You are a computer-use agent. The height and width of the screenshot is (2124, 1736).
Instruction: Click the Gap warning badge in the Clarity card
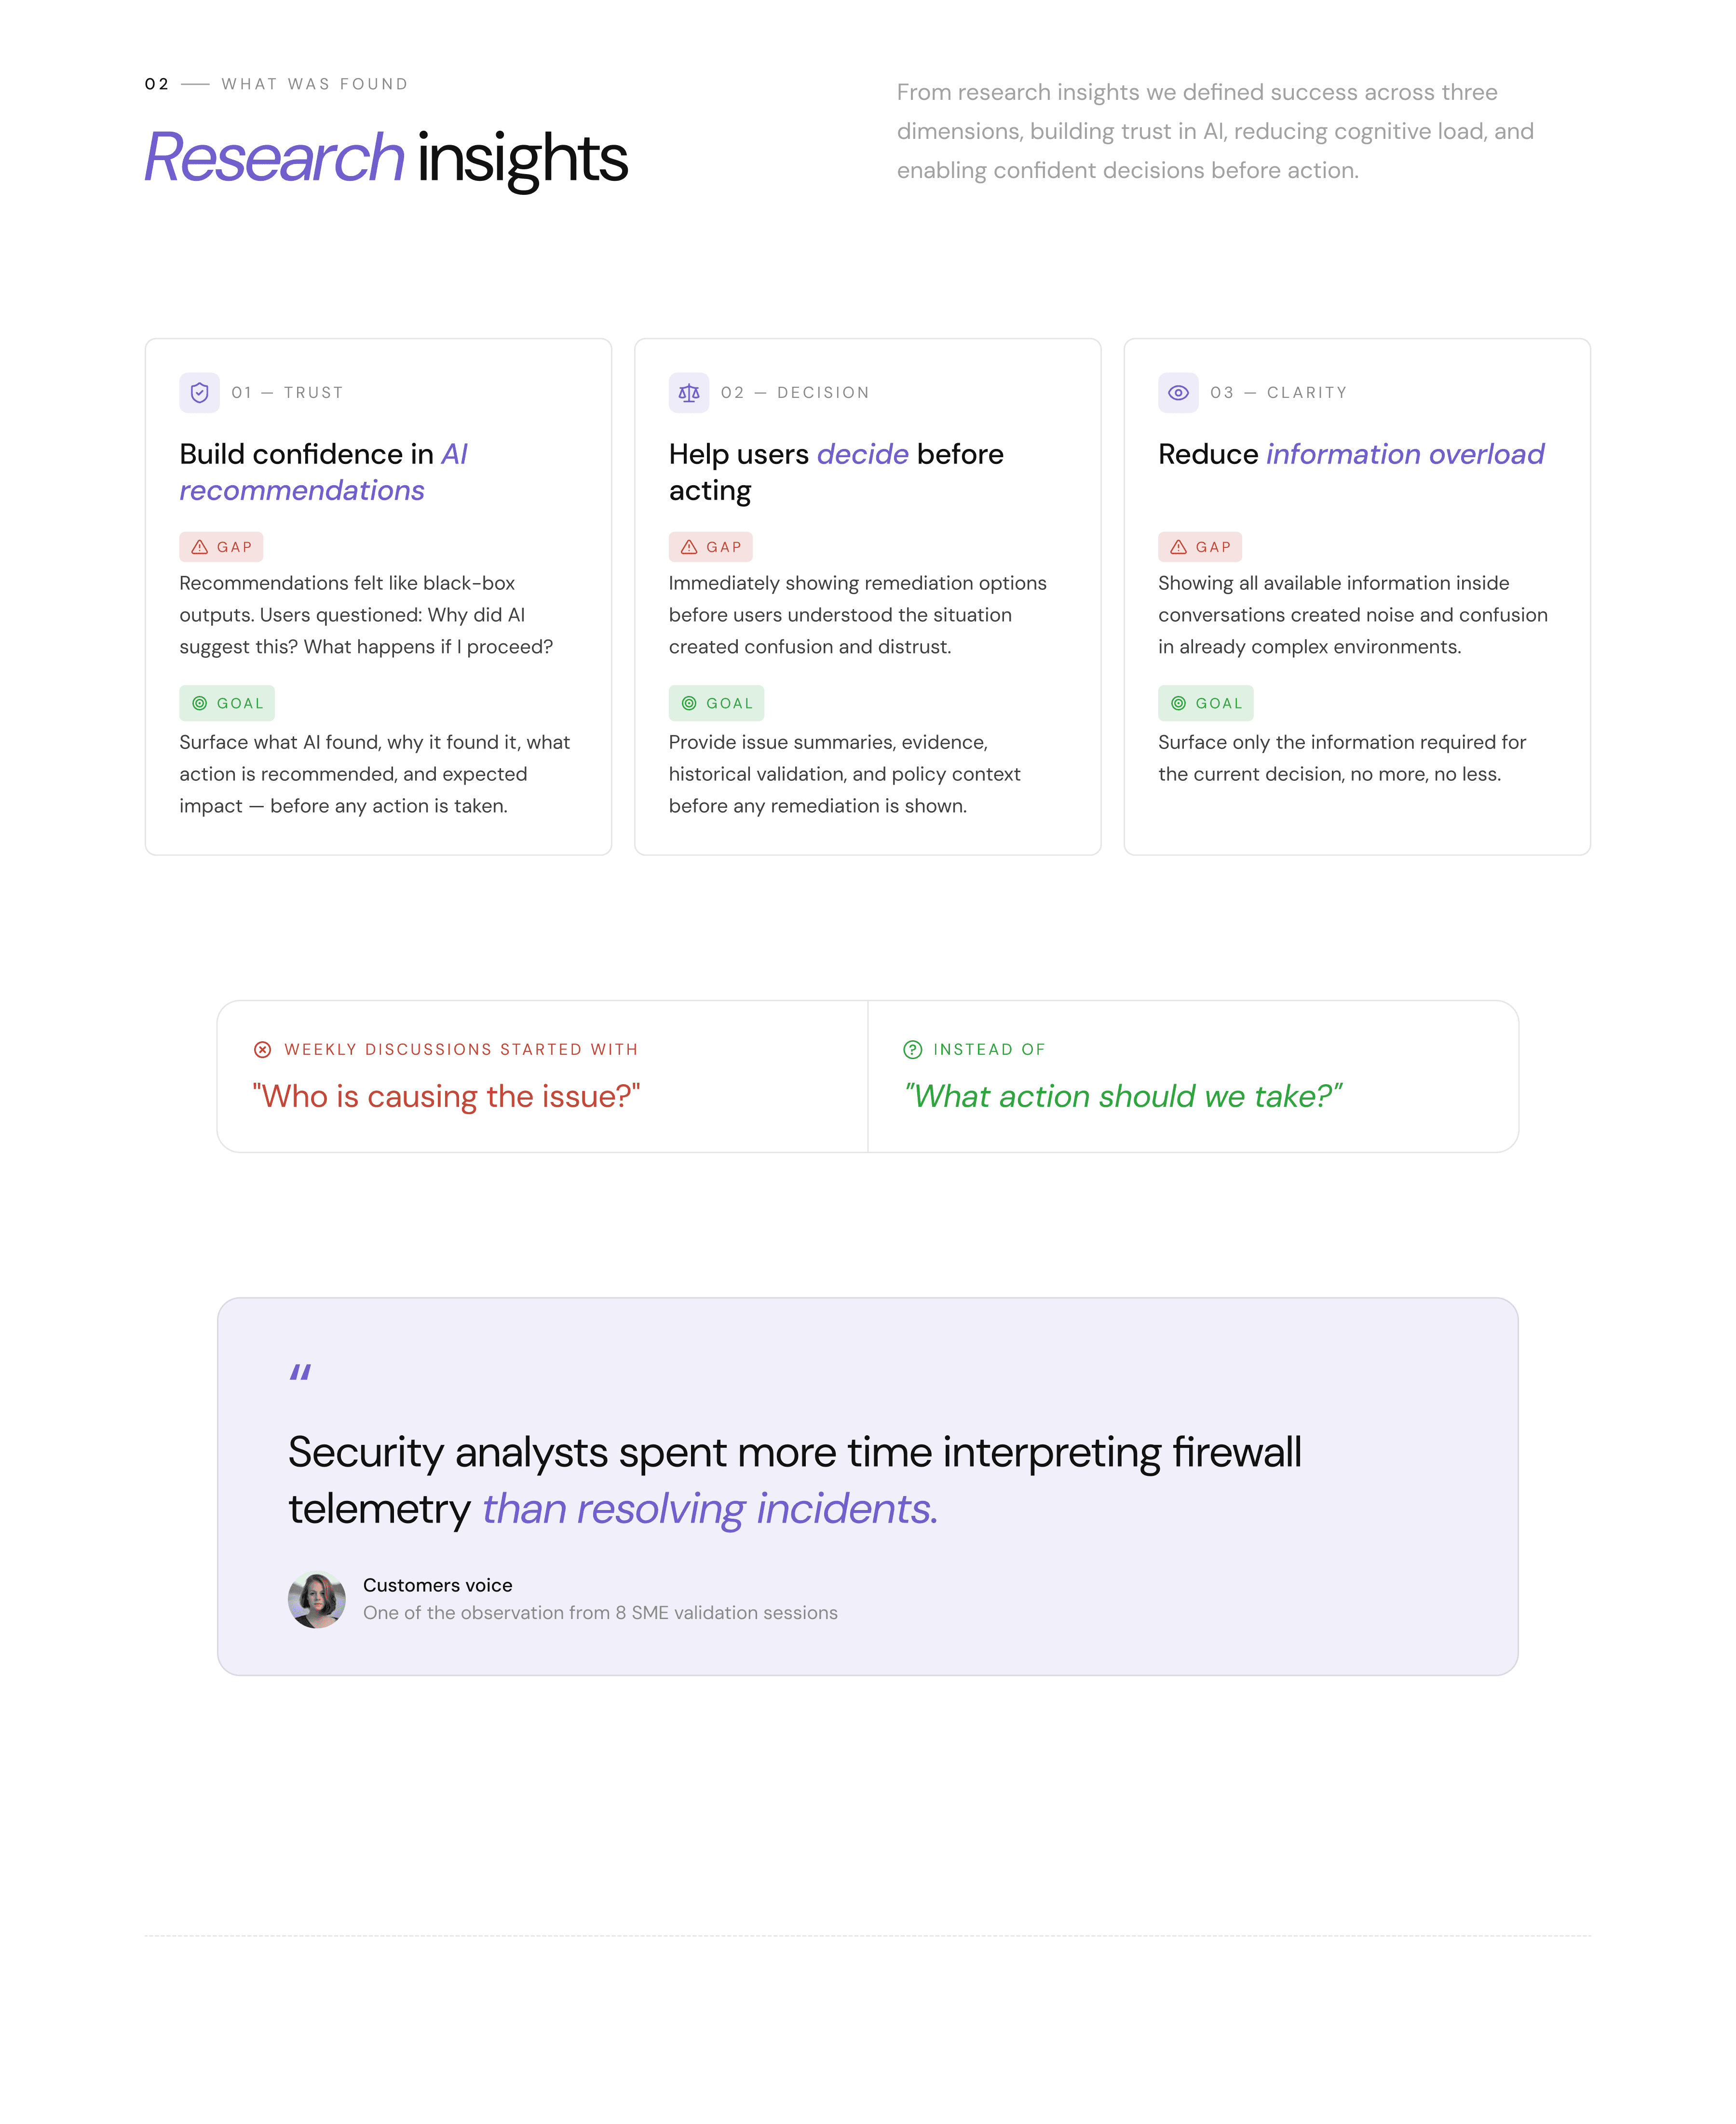[x=1200, y=547]
